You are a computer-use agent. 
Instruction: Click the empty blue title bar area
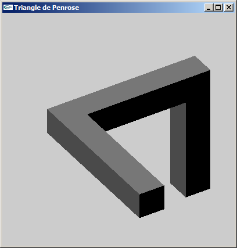click(x=141, y=8)
